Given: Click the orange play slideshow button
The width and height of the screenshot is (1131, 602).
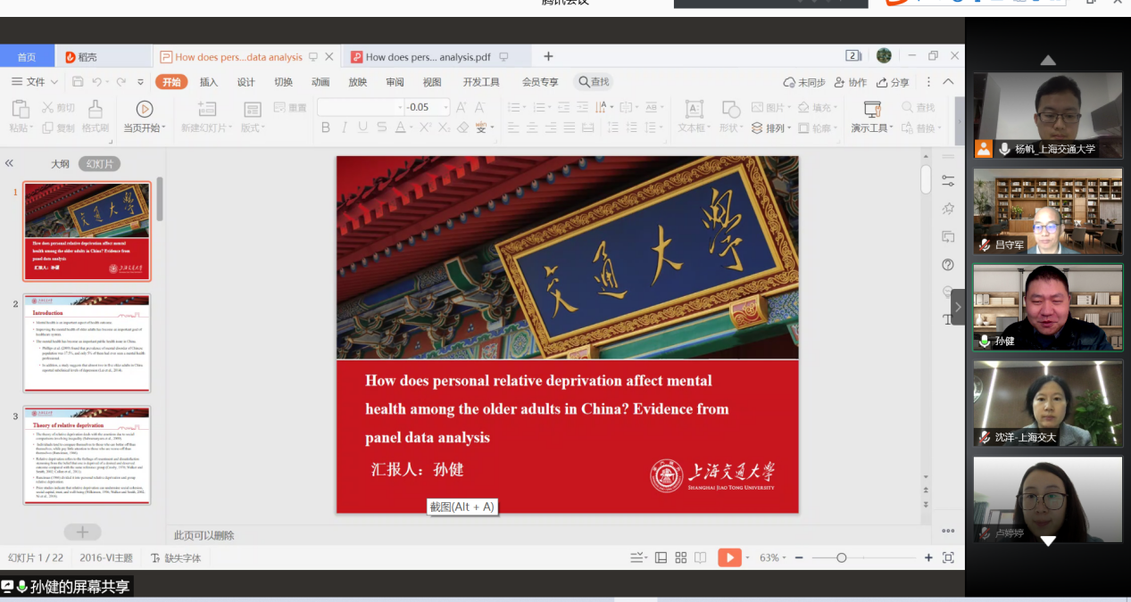Looking at the screenshot, I should 729,557.
